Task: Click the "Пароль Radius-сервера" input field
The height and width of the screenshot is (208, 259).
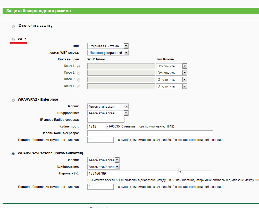Action: click(150, 133)
